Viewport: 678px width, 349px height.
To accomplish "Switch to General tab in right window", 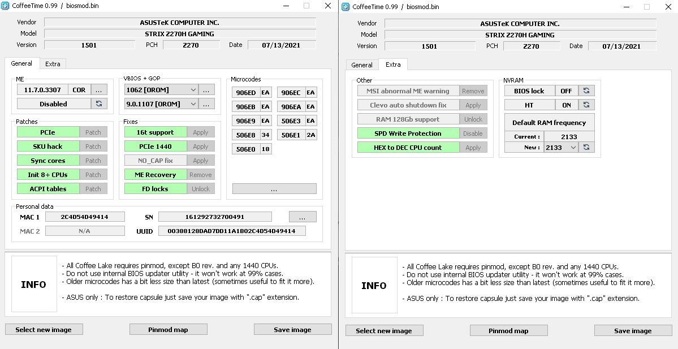I will [x=362, y=65].
